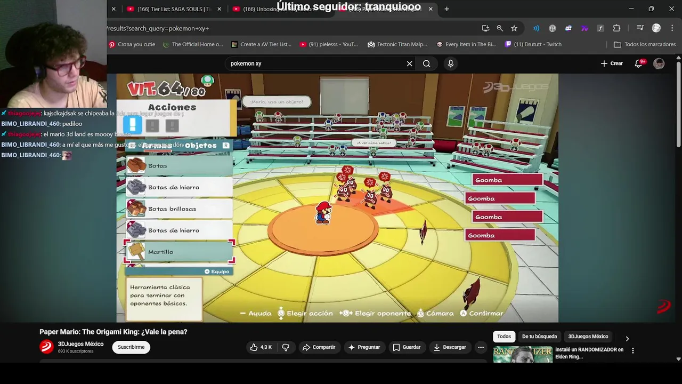The width and height of the screenshot is (682, 384).
Task: Like the Paper Mario video
Action: pyautogui.click(x=261, y=347)
